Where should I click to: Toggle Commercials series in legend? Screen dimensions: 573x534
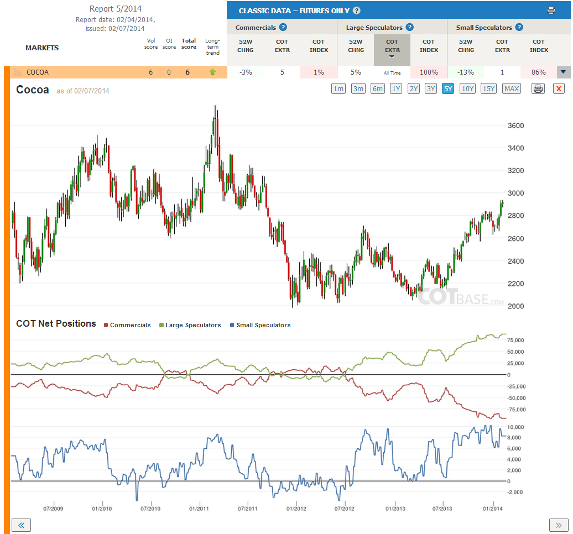127,325
